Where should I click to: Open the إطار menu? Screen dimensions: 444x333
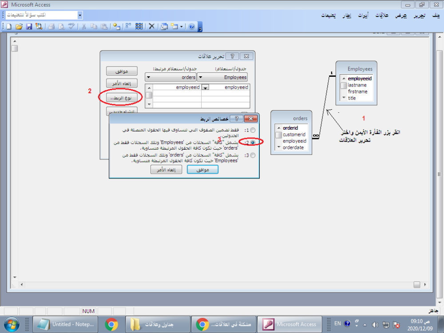tap(347, 15)
